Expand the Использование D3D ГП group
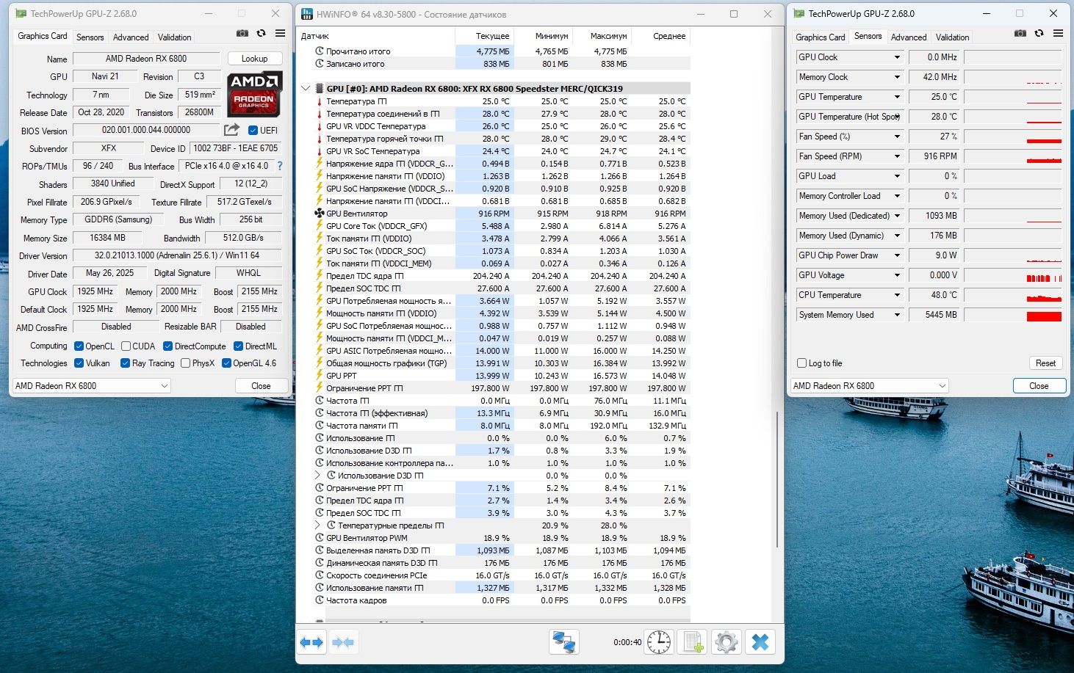Image resolution: width=1074 pixels, height=673 pixels. [317, 476]
